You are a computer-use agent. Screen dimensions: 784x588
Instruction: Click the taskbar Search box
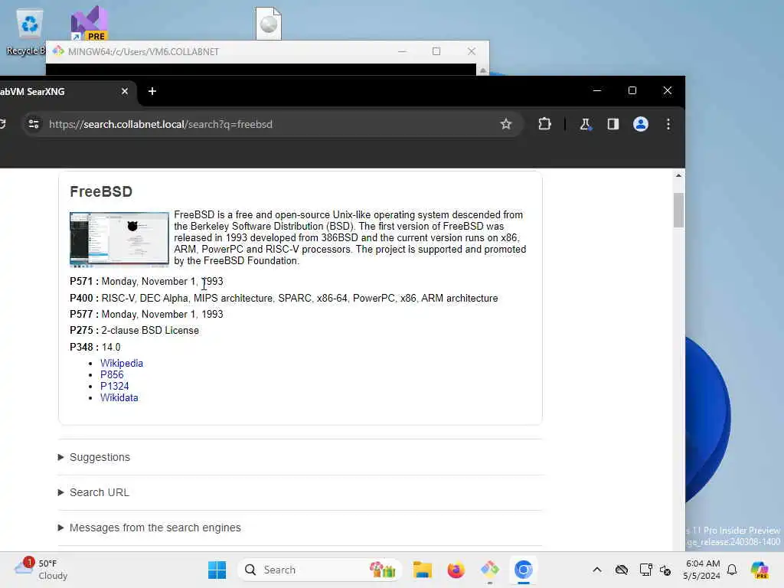point(319,570)
